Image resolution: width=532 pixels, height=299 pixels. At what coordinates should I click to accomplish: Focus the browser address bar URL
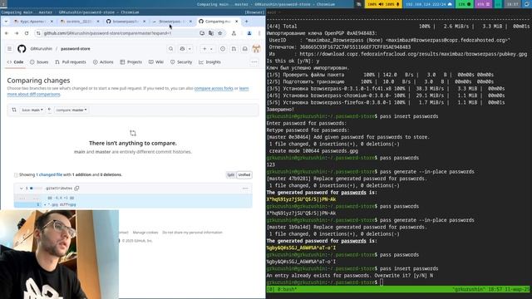tap(107, 33)
